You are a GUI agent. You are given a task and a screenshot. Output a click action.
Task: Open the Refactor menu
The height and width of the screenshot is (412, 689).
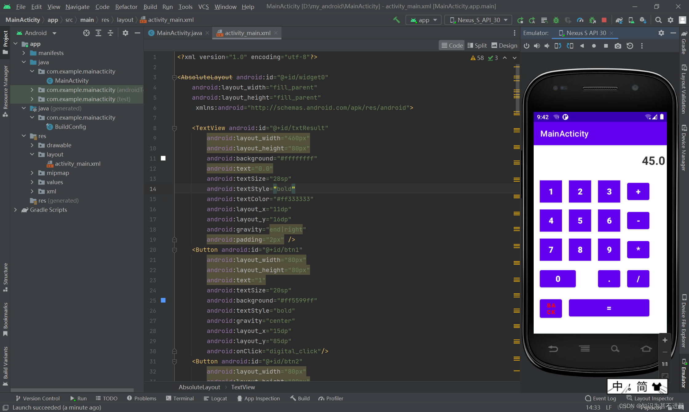click(126, 6)
